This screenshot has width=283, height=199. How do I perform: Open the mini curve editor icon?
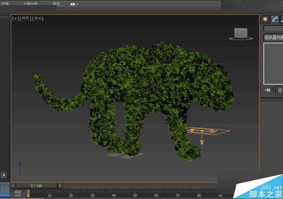(x=18, y=193)
